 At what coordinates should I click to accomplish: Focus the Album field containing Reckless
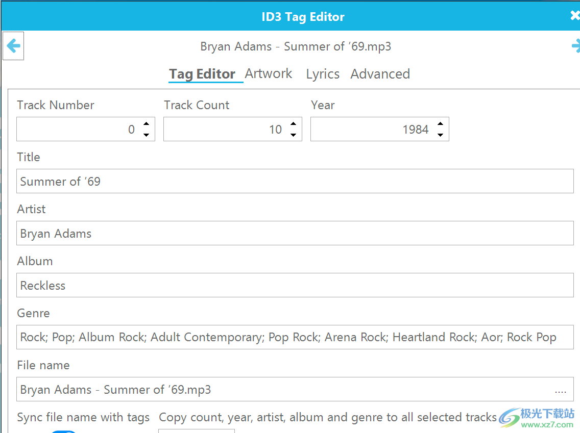295,285
